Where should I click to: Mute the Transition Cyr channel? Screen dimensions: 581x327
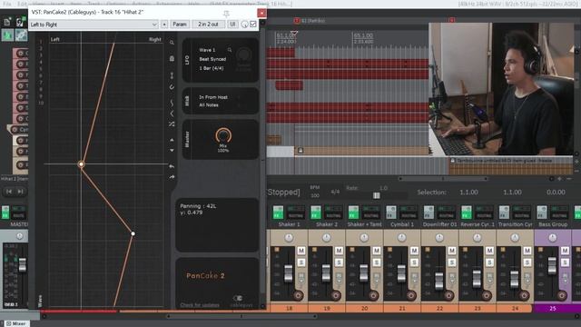click(527, 251)
